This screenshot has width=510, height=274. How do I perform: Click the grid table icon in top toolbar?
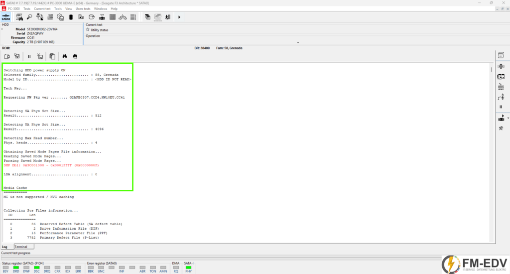click(x=113, y=17)
